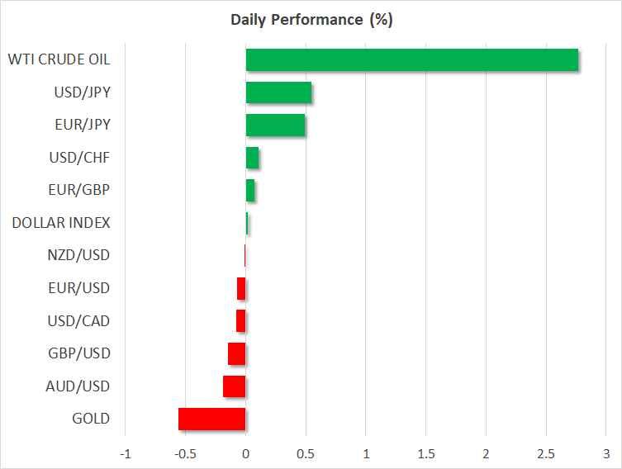Click the 1.5 horizontal axis tick label

coord(425,454)
